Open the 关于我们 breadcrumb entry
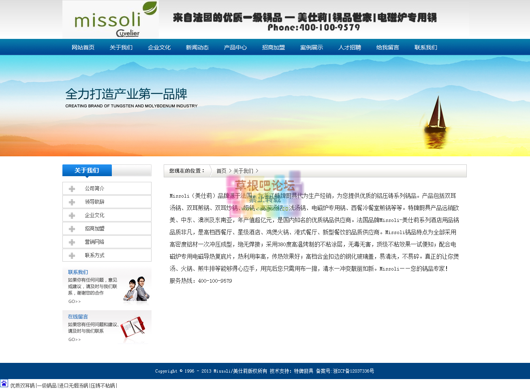Viewport: 530px width, 390px height. [243, 171]
